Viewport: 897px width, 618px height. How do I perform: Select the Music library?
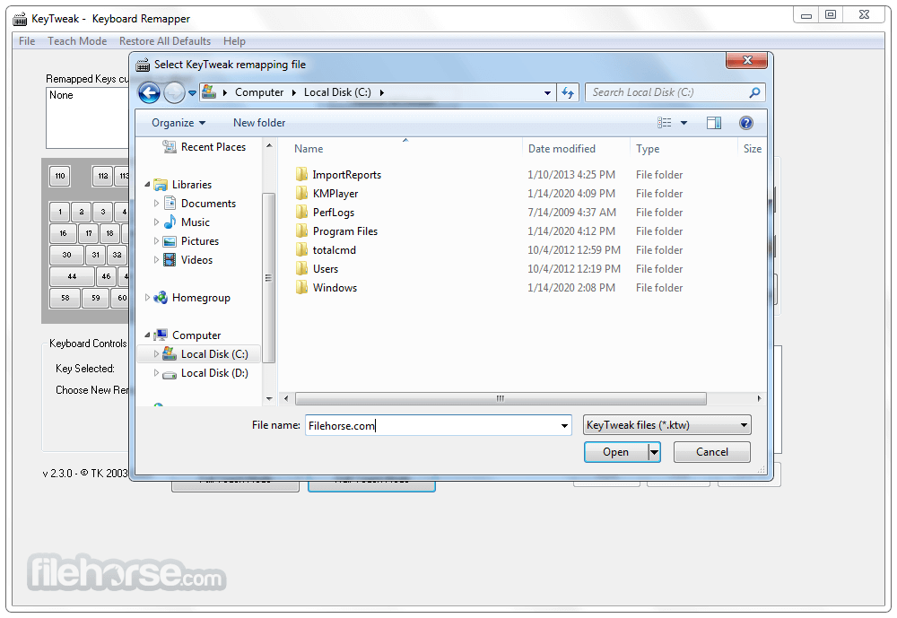click(x=195, y=222)
